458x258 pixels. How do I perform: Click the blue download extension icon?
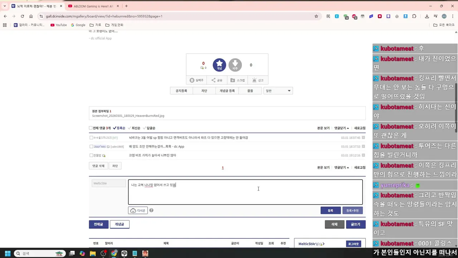[x=405, y=16]
